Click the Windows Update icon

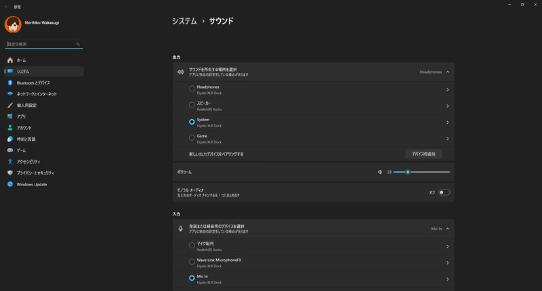[x=10, y=184]
